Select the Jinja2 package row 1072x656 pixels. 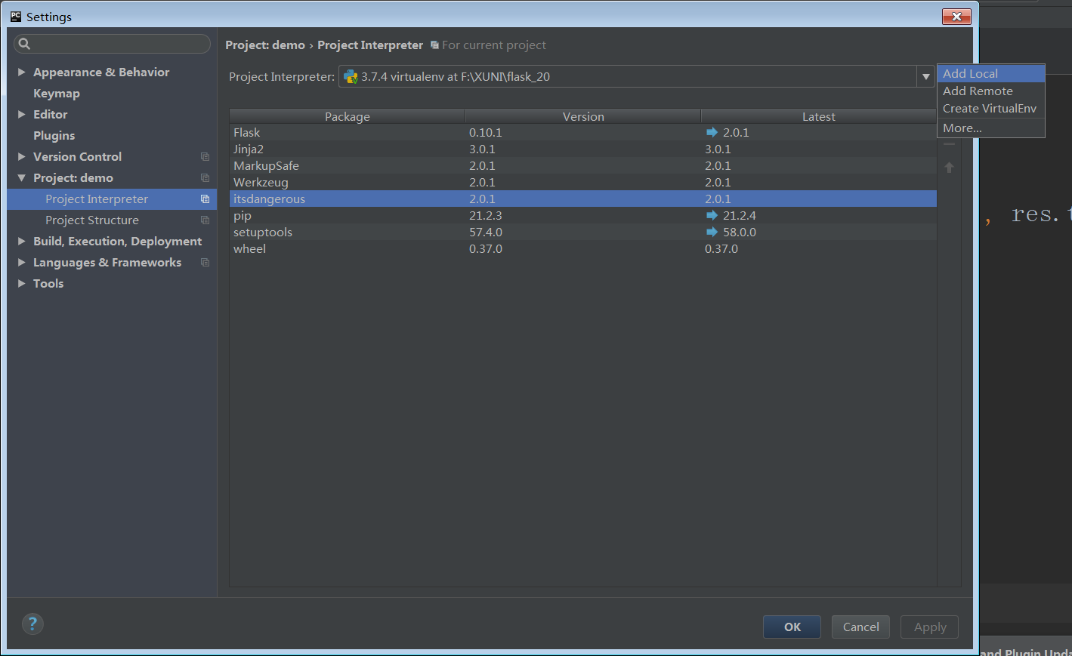coord(583,149)
